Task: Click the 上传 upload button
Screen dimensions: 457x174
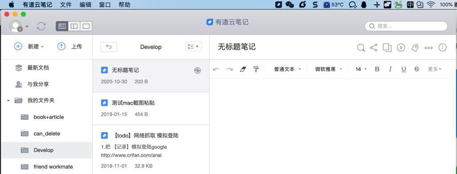Action: [x=70, y=46]
